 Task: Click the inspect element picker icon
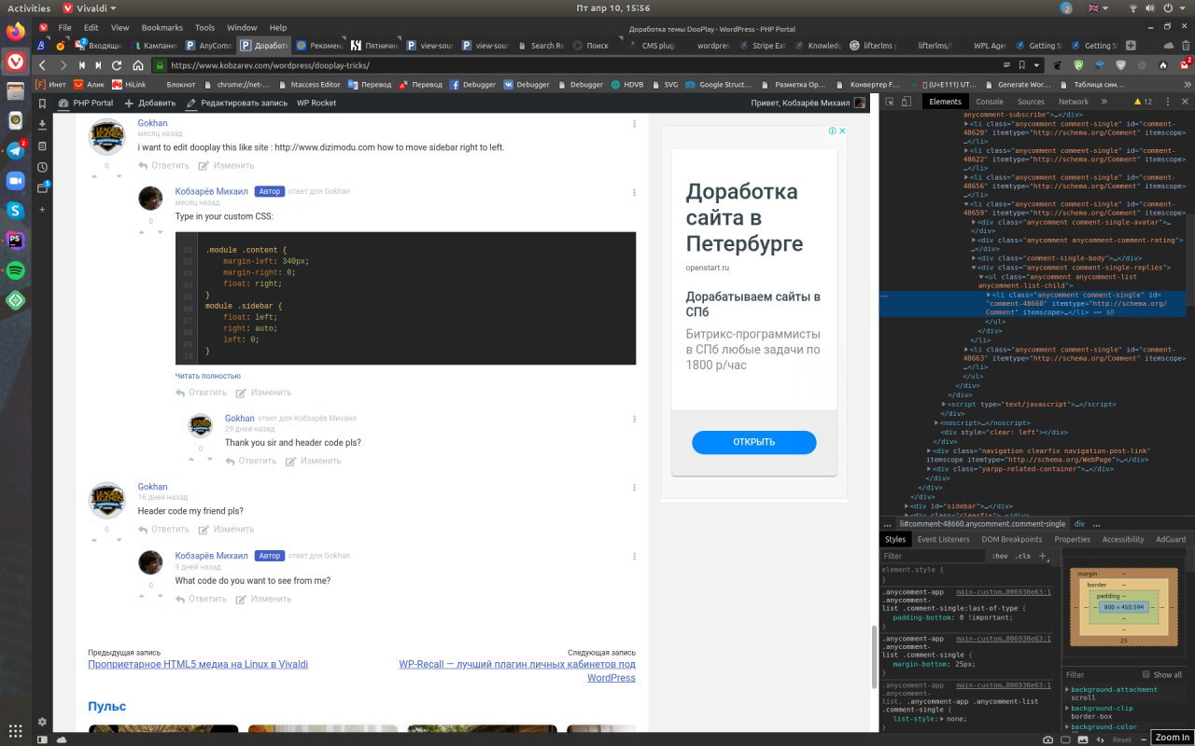[890, 102]
